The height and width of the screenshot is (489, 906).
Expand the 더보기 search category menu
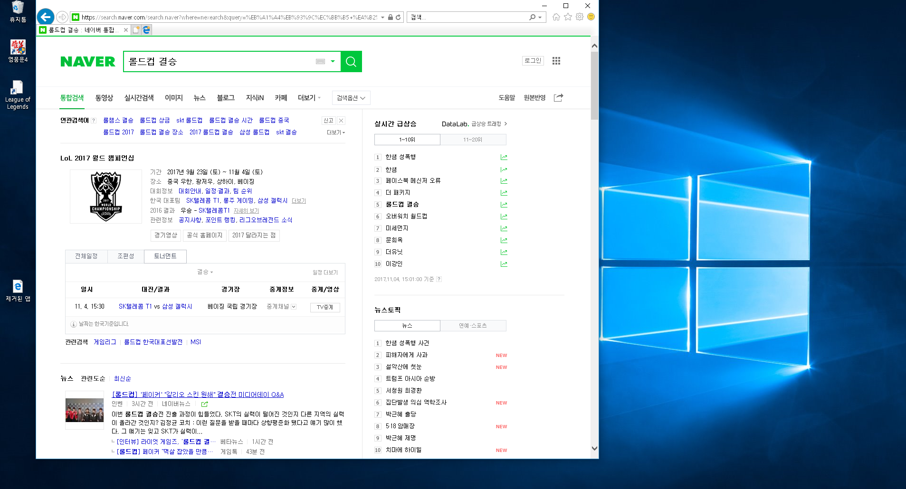309,98
